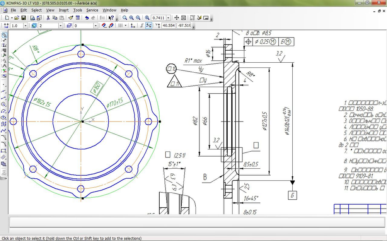
Task: Click the X coordinate field 40.554
Action: click(169, 26)
